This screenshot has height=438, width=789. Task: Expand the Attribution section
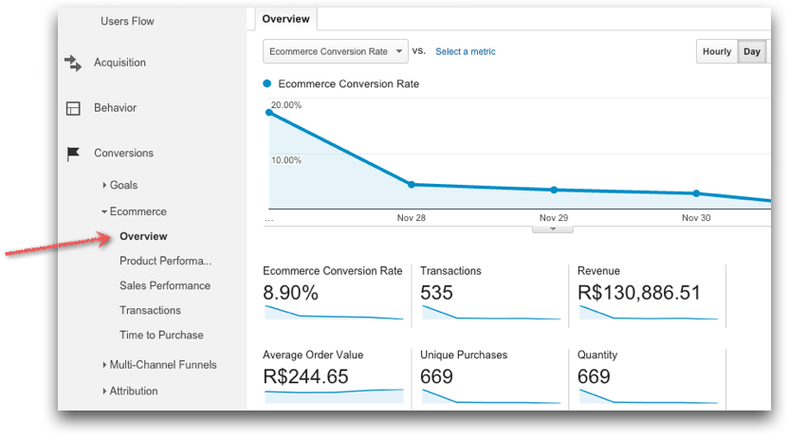coord(133,391)
